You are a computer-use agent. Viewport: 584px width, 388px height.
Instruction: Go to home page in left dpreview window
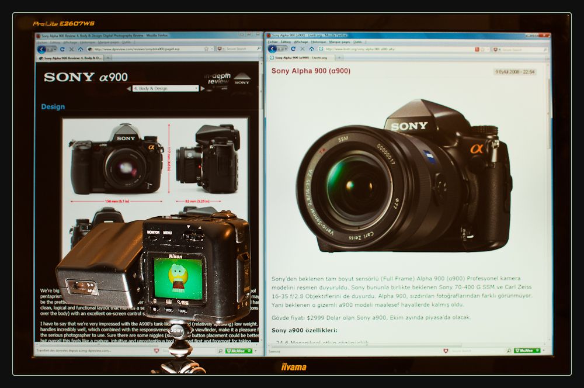pyautogui.click(x=80, y=49)
